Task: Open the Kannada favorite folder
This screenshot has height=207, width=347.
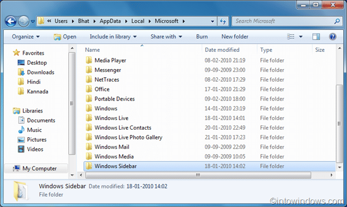Action: click(x=37, y=91)
